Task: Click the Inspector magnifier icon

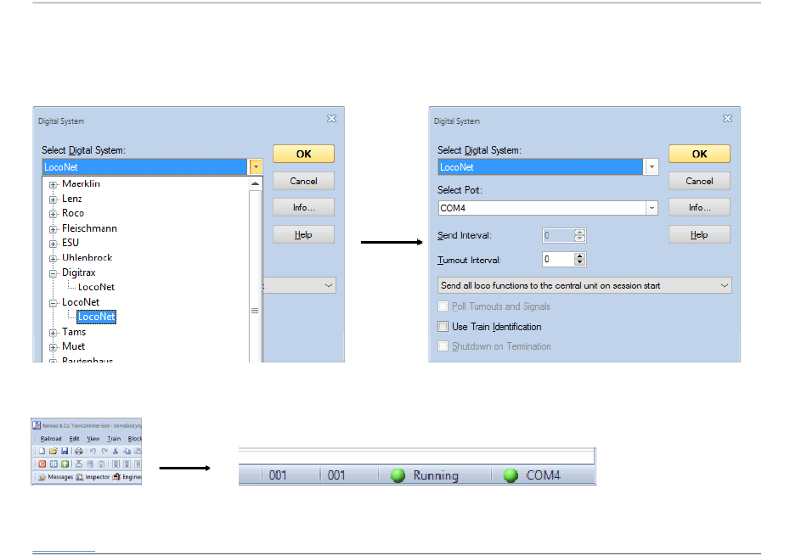Action: 80,477
